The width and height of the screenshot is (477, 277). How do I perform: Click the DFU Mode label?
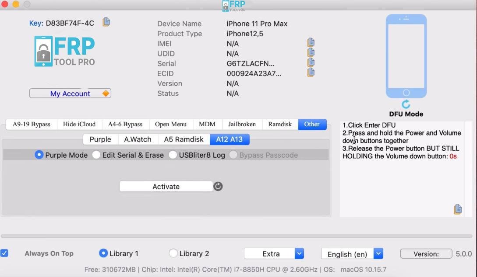(406, 114)
